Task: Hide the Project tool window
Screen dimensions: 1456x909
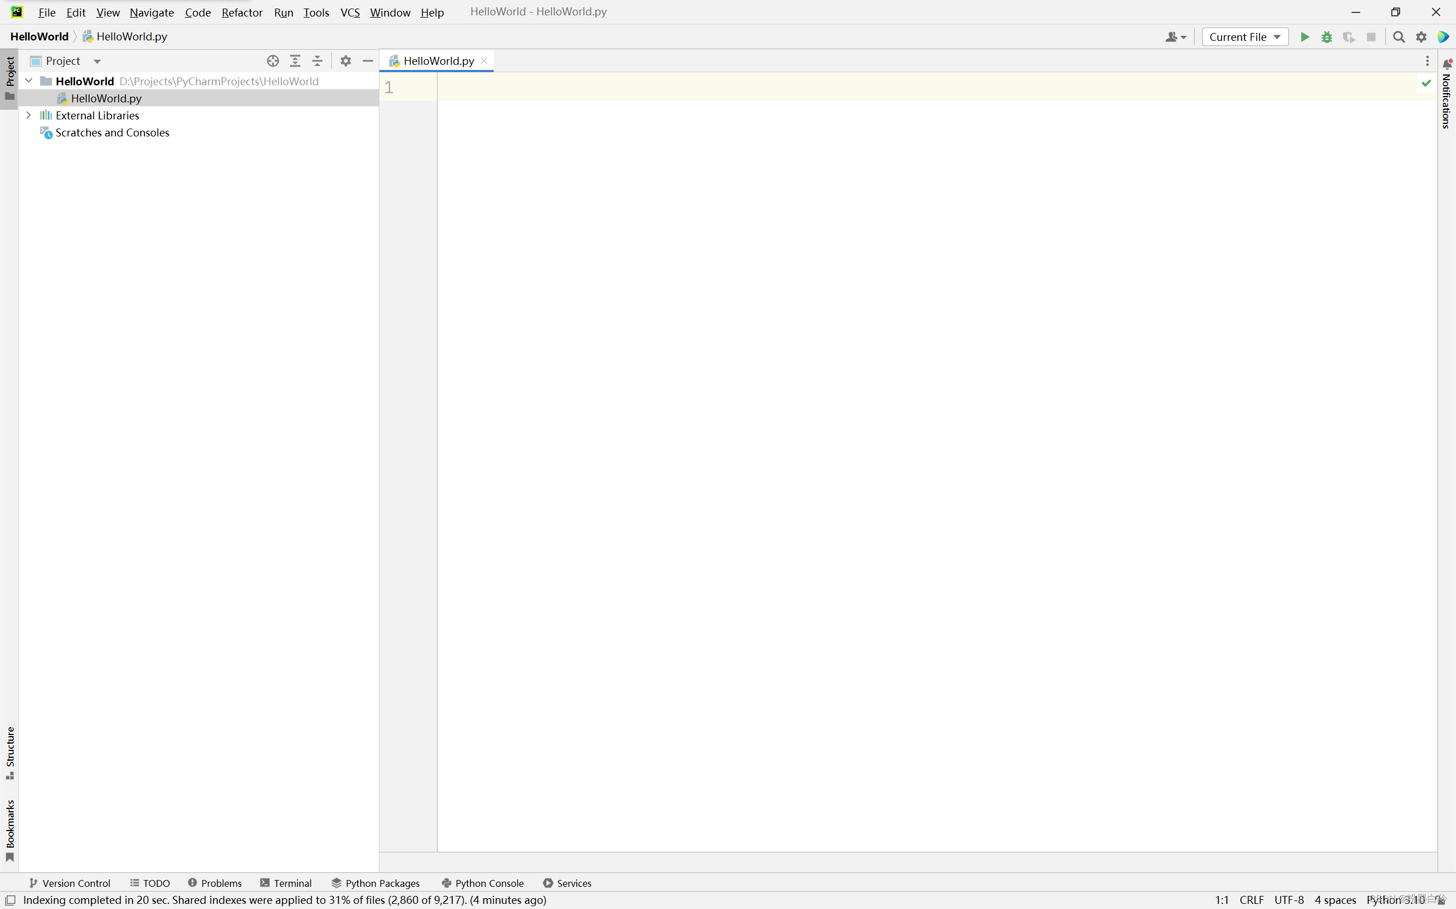Action: (368, 61)
